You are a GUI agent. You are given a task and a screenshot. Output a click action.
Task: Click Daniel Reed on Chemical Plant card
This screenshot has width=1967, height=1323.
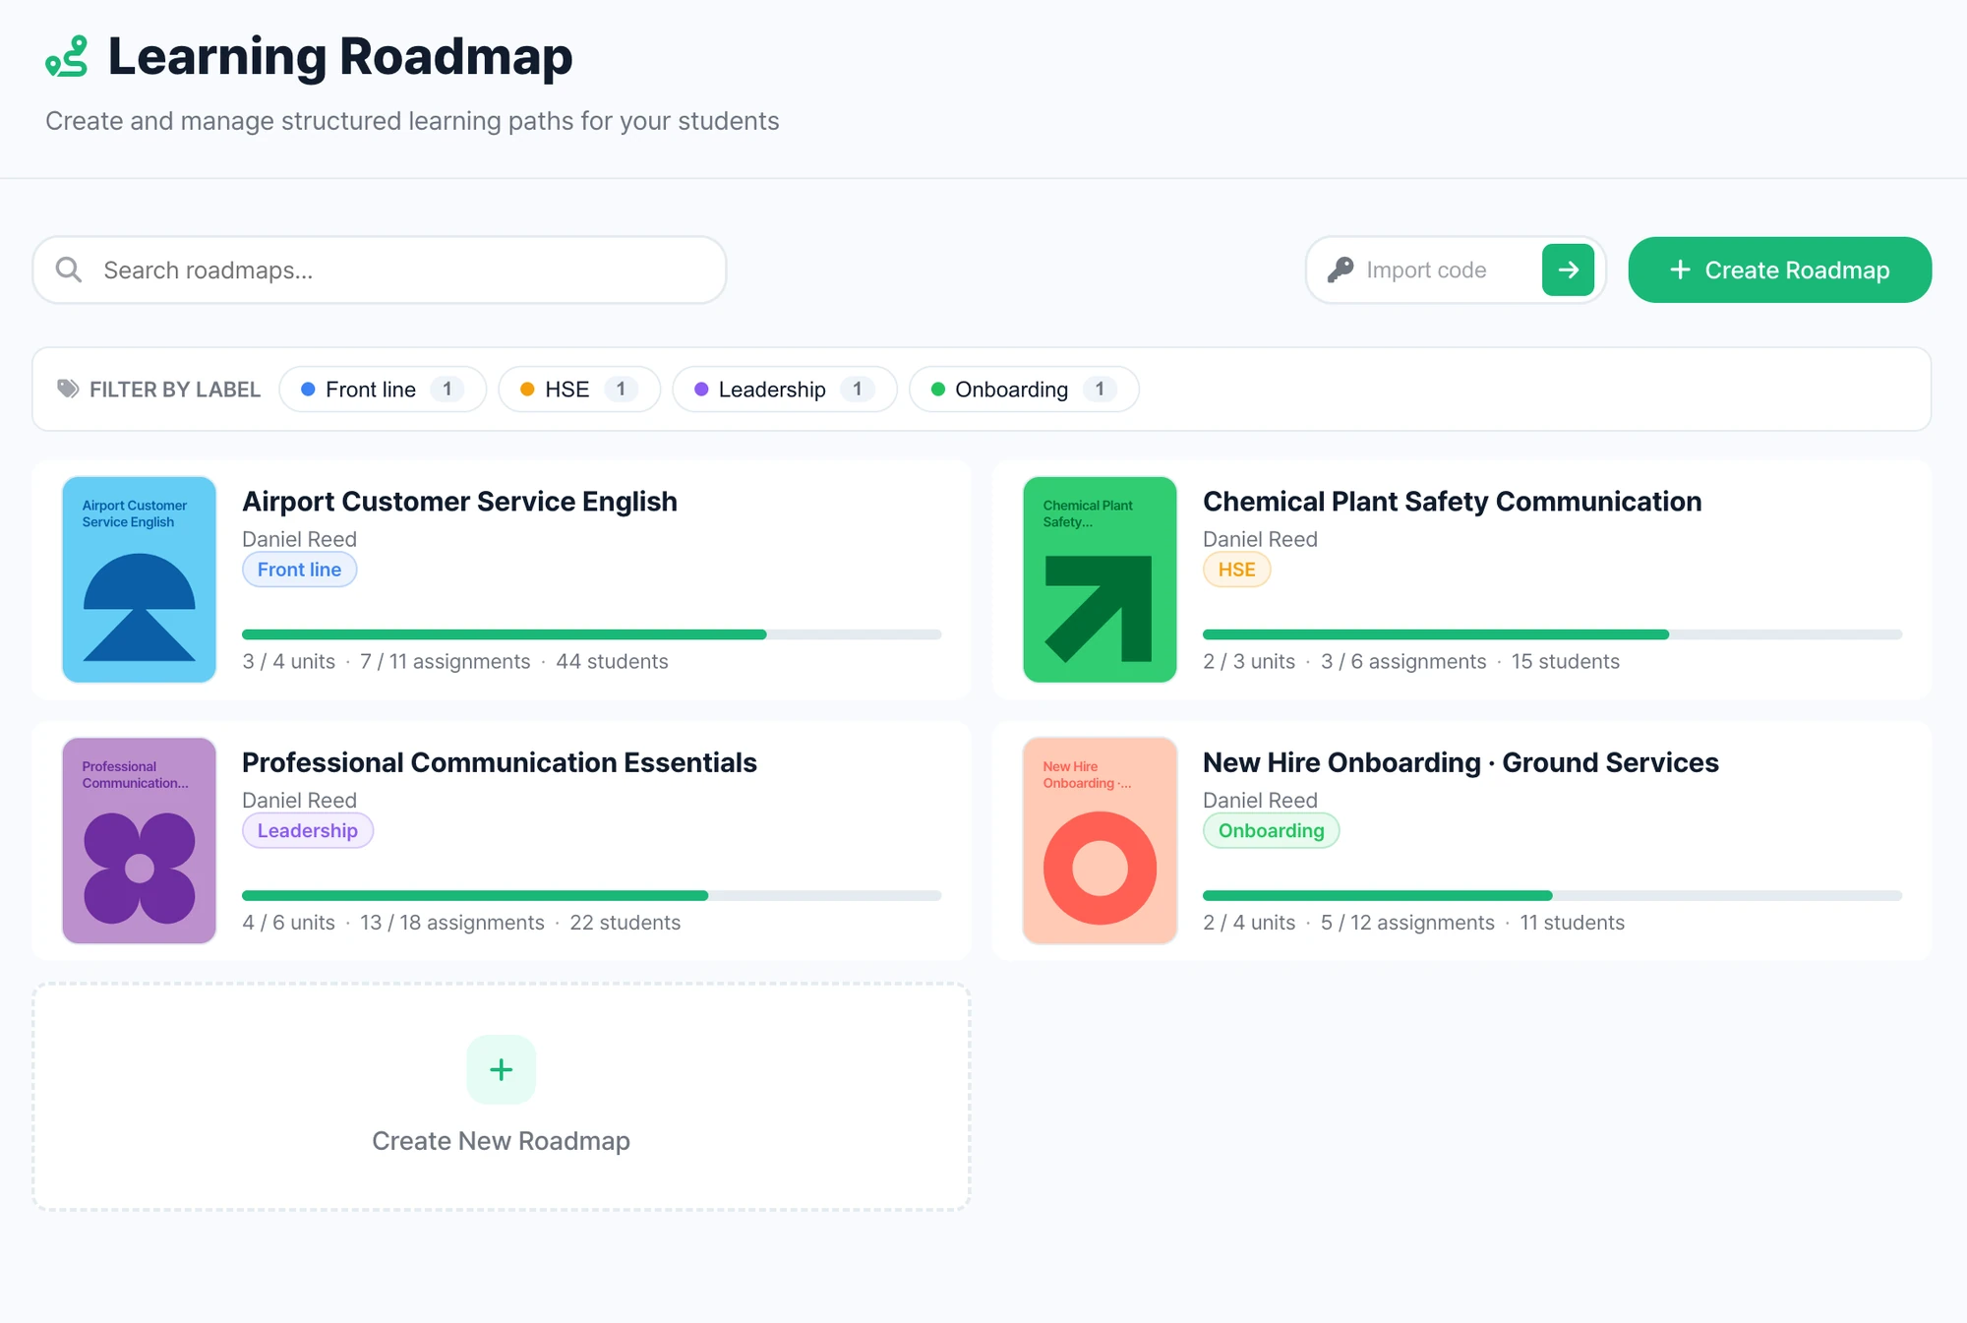click(1260, 539)
